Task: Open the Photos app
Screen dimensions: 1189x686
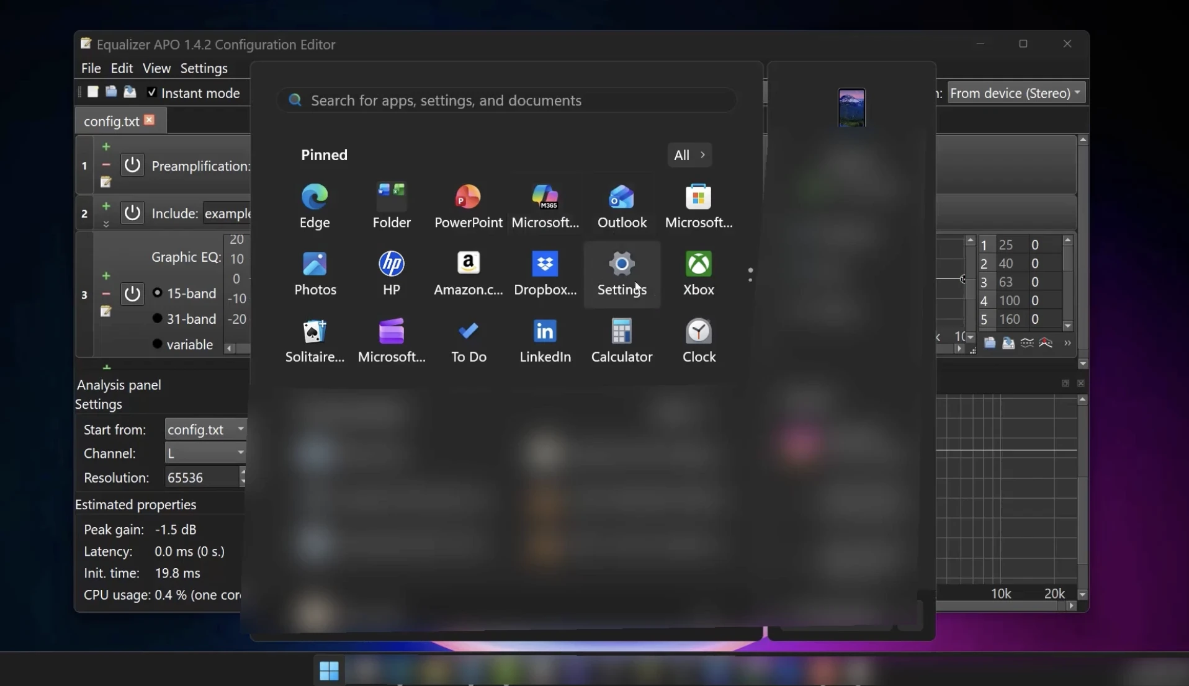Action: pos(315,274)
